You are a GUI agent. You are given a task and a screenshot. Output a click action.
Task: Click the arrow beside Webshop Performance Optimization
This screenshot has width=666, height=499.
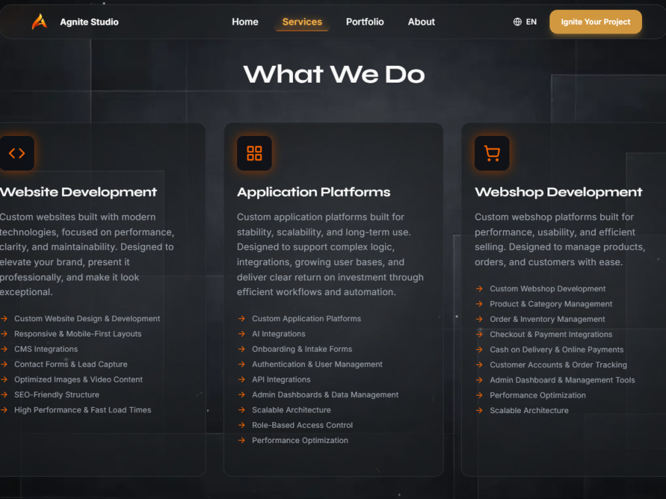click(x=479, y=395)
